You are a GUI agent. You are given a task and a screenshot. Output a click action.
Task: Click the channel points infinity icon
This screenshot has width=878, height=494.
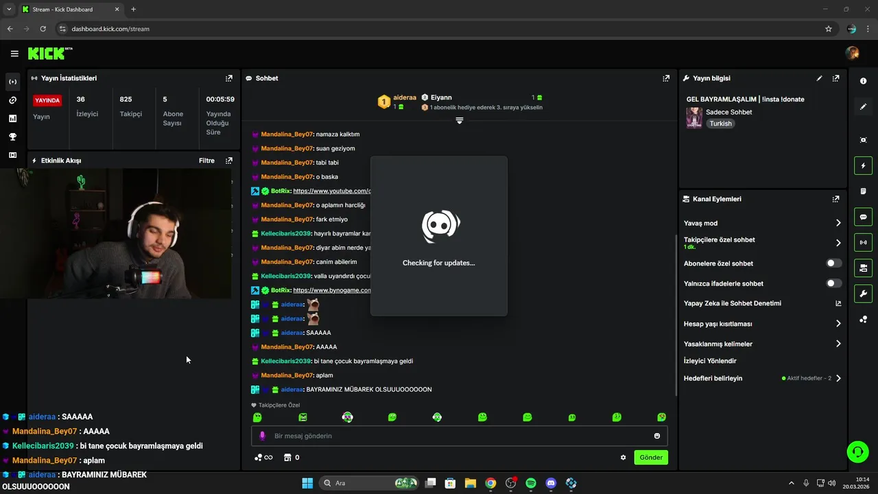pos(263,458)
